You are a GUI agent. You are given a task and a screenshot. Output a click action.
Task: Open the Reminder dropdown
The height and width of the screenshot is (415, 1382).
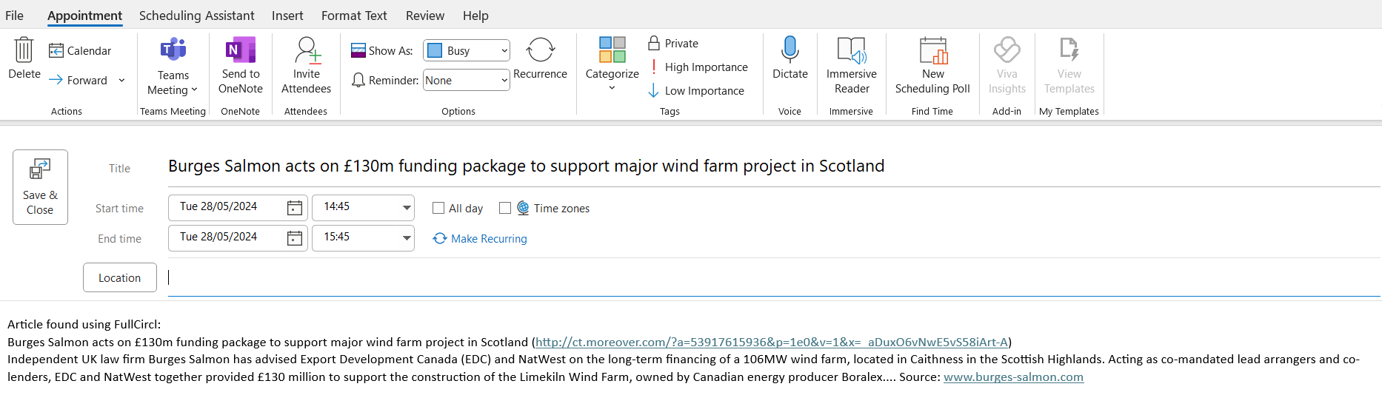[467, 80]
